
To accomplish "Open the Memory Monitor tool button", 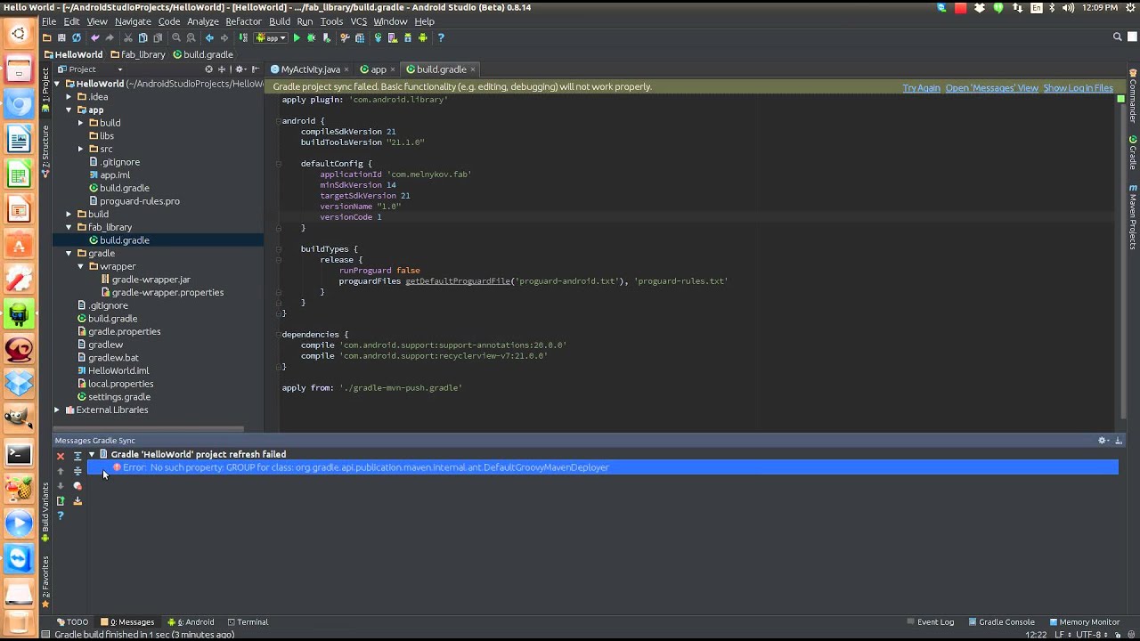I will [x=1084, y=622].
